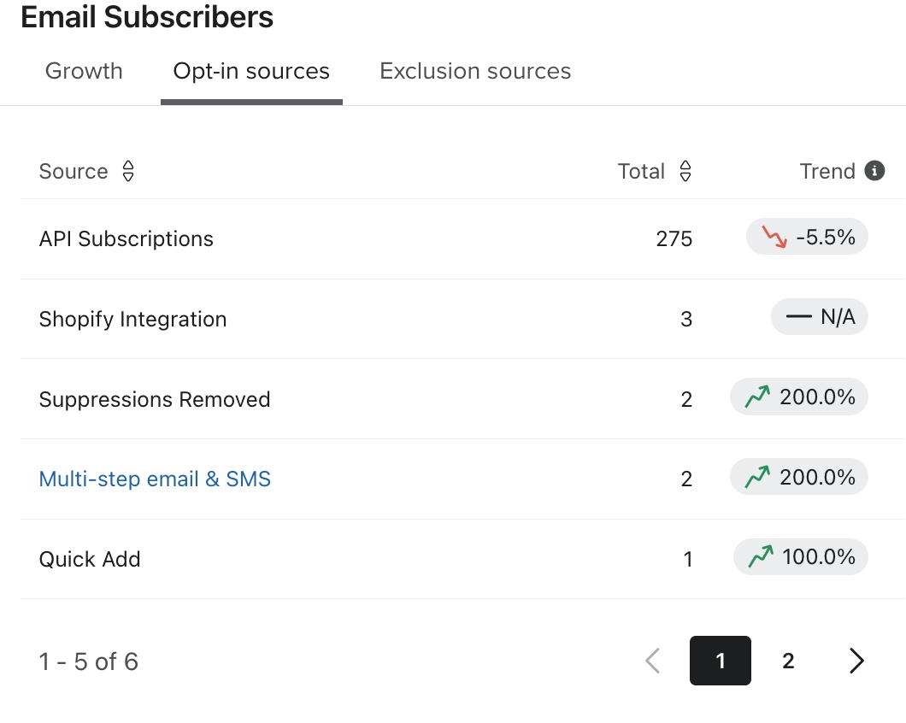Go to next page arrow

pos(856,661)
